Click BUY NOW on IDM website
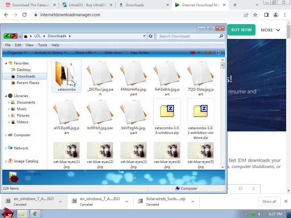Screen dimensions: 291x218 (242, 30)
